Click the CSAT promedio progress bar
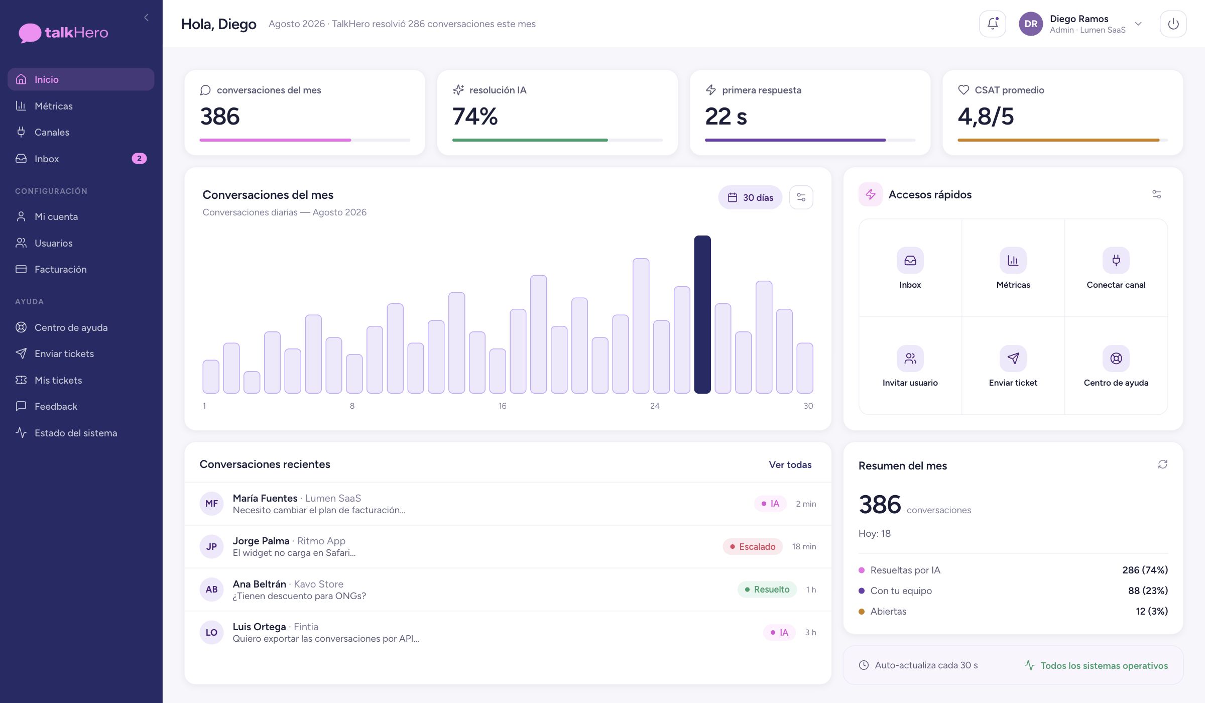This screenshot has height=703, width=1205. 1062,140
